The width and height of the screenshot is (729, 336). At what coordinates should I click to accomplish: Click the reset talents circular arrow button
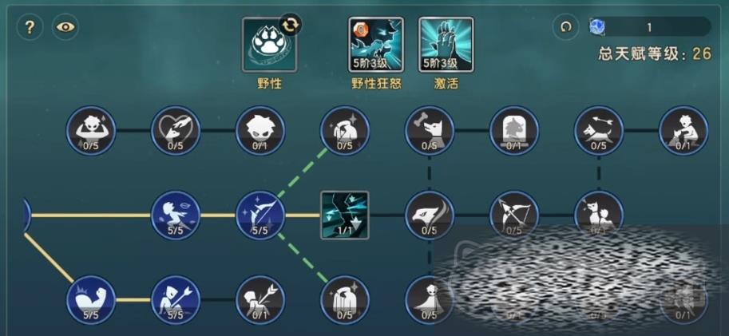coord(566,27)
